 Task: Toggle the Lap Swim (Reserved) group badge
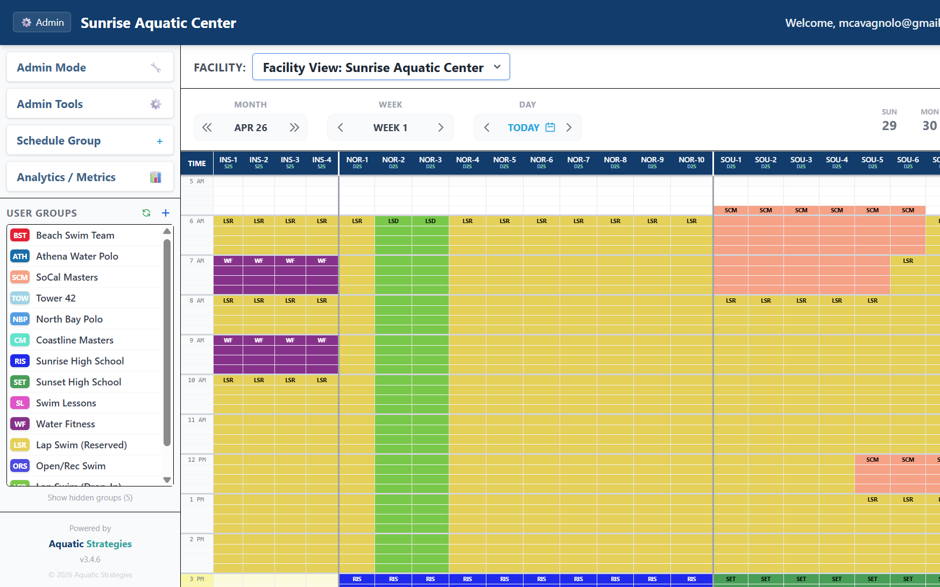(x=20, y=445)
